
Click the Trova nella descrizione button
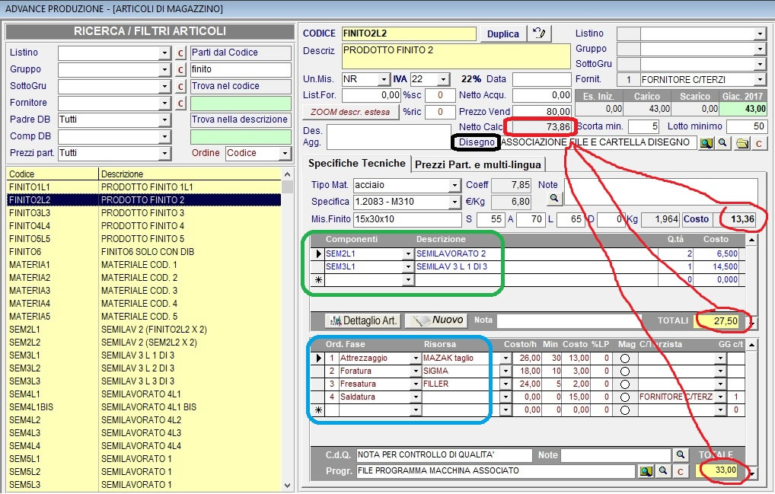(241, 120)
